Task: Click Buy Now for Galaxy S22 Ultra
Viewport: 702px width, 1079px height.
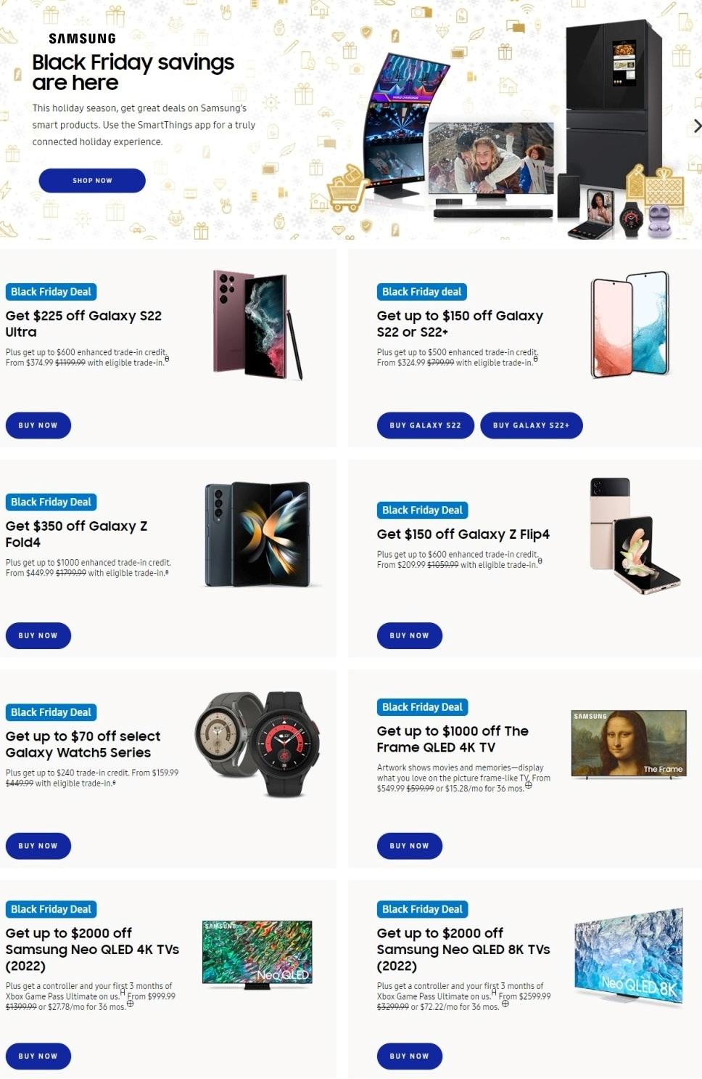Action: coord(38,426)
